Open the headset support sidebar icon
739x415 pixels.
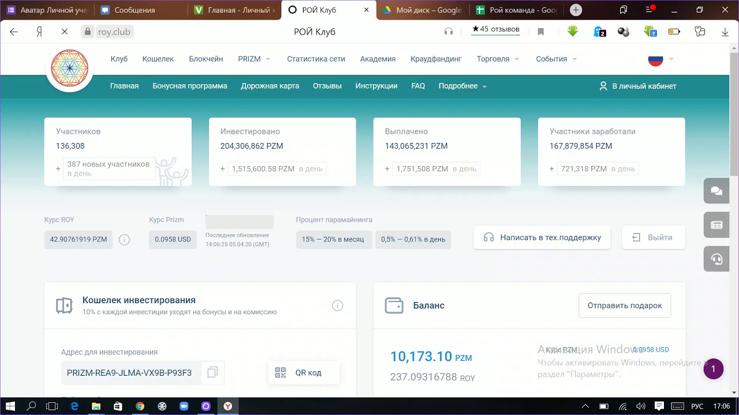716,259
